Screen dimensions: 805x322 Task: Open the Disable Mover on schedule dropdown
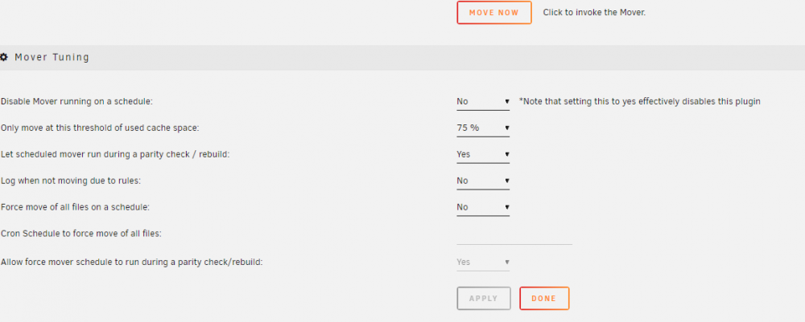point(483,101)
